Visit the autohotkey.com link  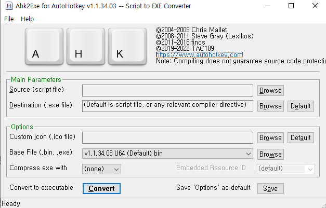(x=199, y=55)
